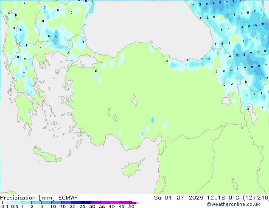Click the 30 mm purple legend swatch

pos(95,202)
